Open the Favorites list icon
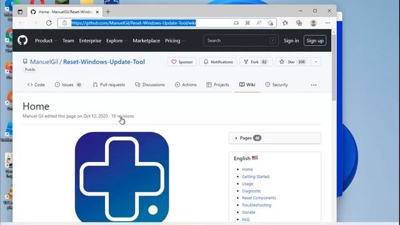 (285, 23)
